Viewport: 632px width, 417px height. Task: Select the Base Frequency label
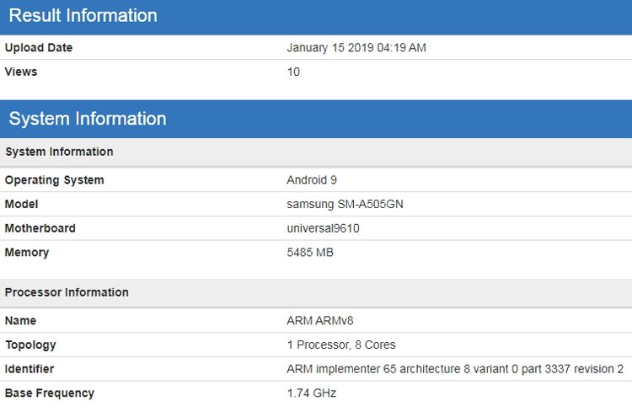[50, 393]
